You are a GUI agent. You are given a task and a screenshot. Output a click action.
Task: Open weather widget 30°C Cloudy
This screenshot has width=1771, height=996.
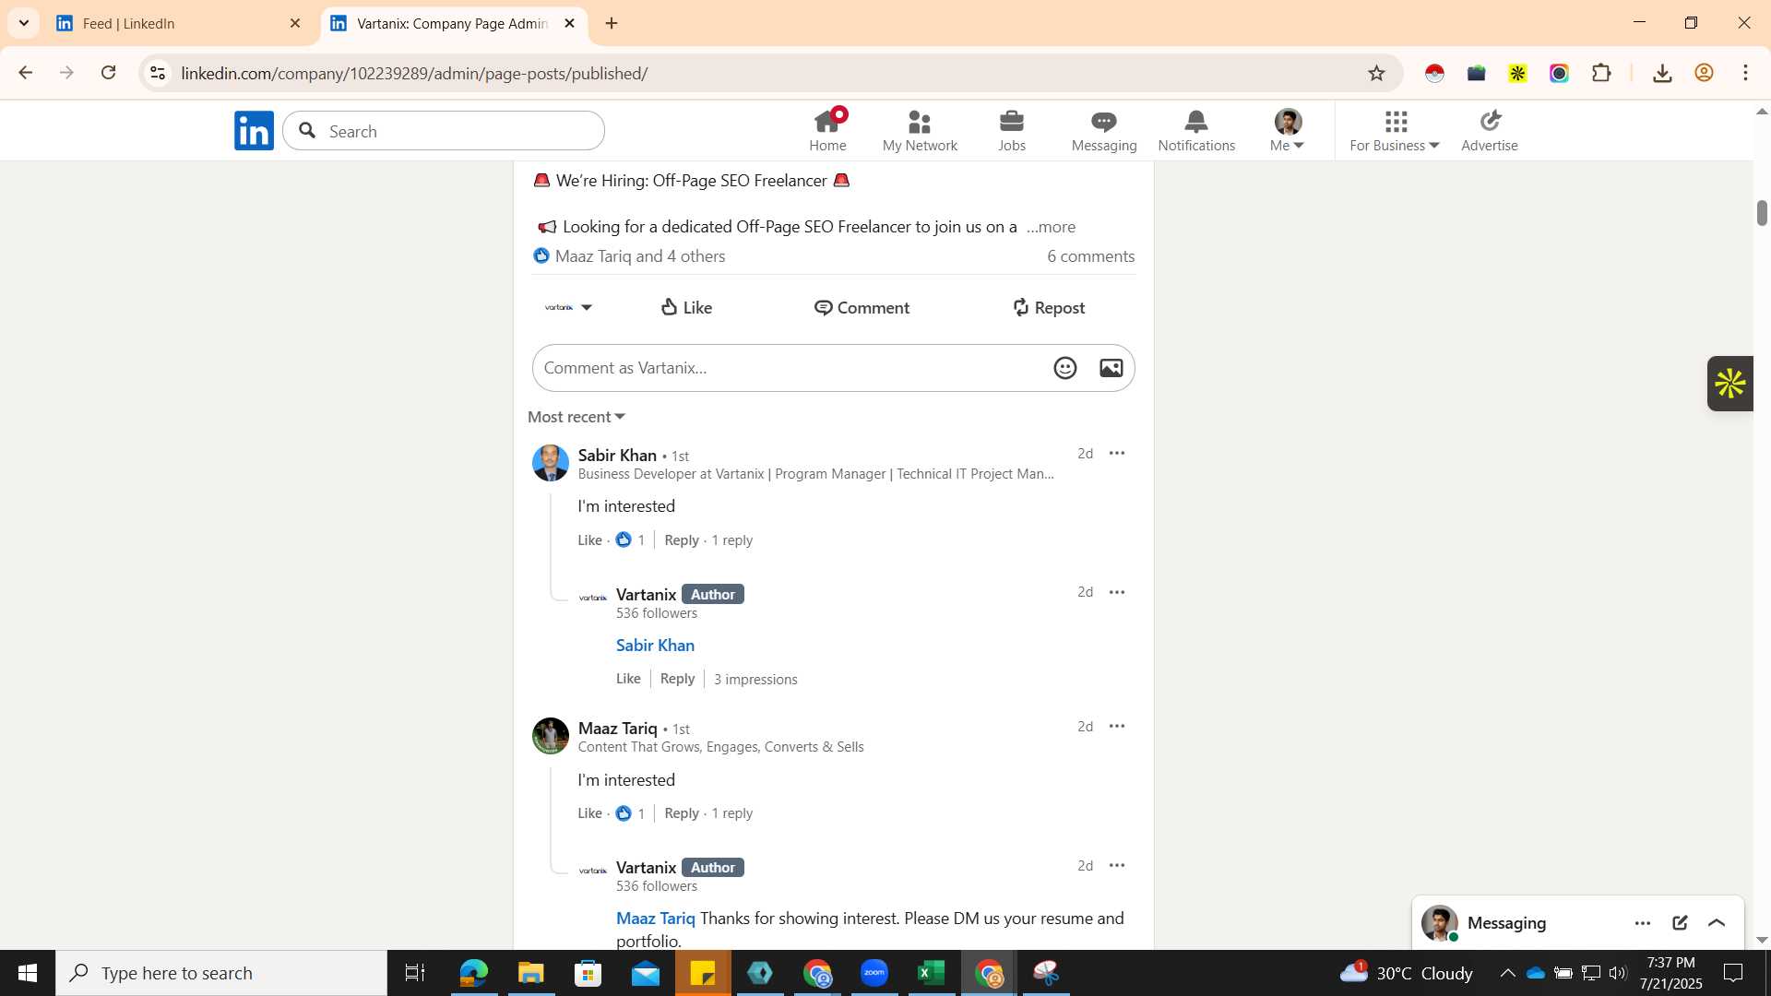coord(1407,973)
